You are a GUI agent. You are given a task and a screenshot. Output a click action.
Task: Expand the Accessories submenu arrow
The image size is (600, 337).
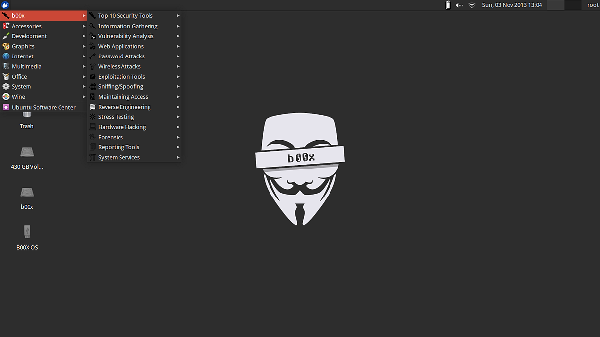tap(84, 26)
